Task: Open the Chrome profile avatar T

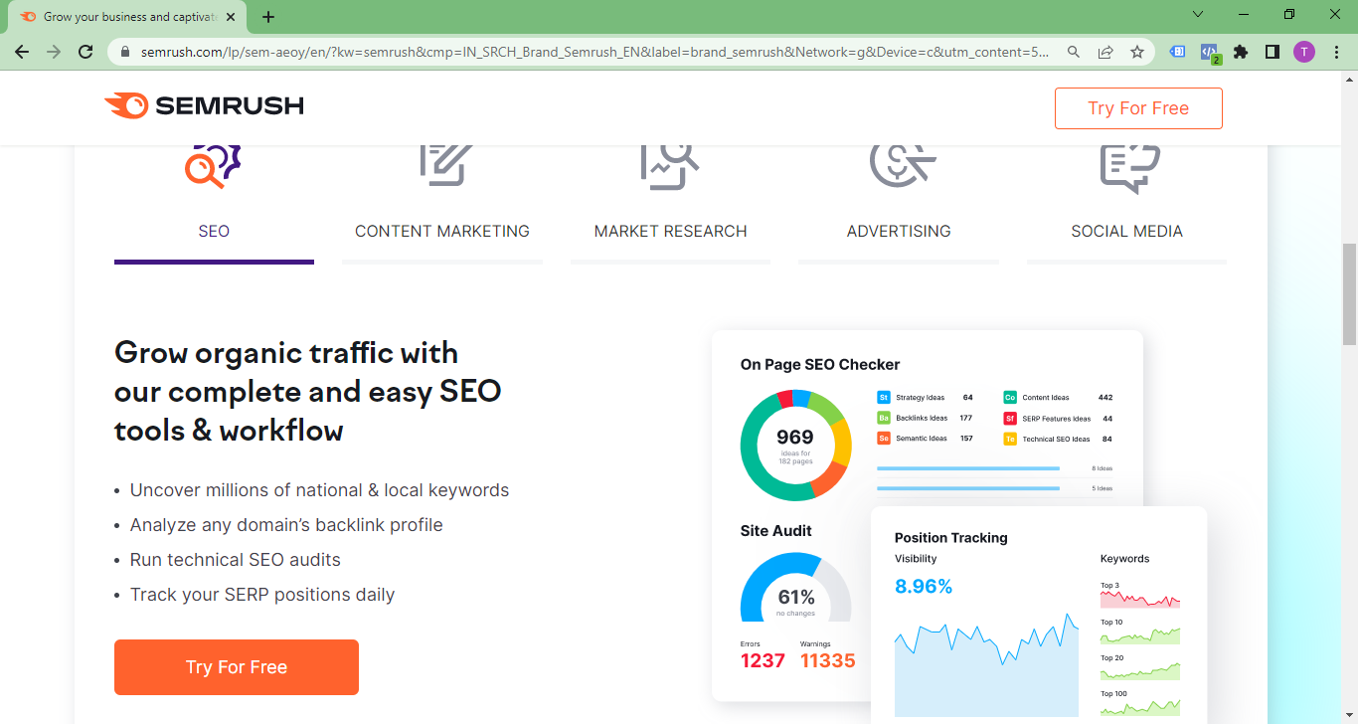Action: 1304,52
